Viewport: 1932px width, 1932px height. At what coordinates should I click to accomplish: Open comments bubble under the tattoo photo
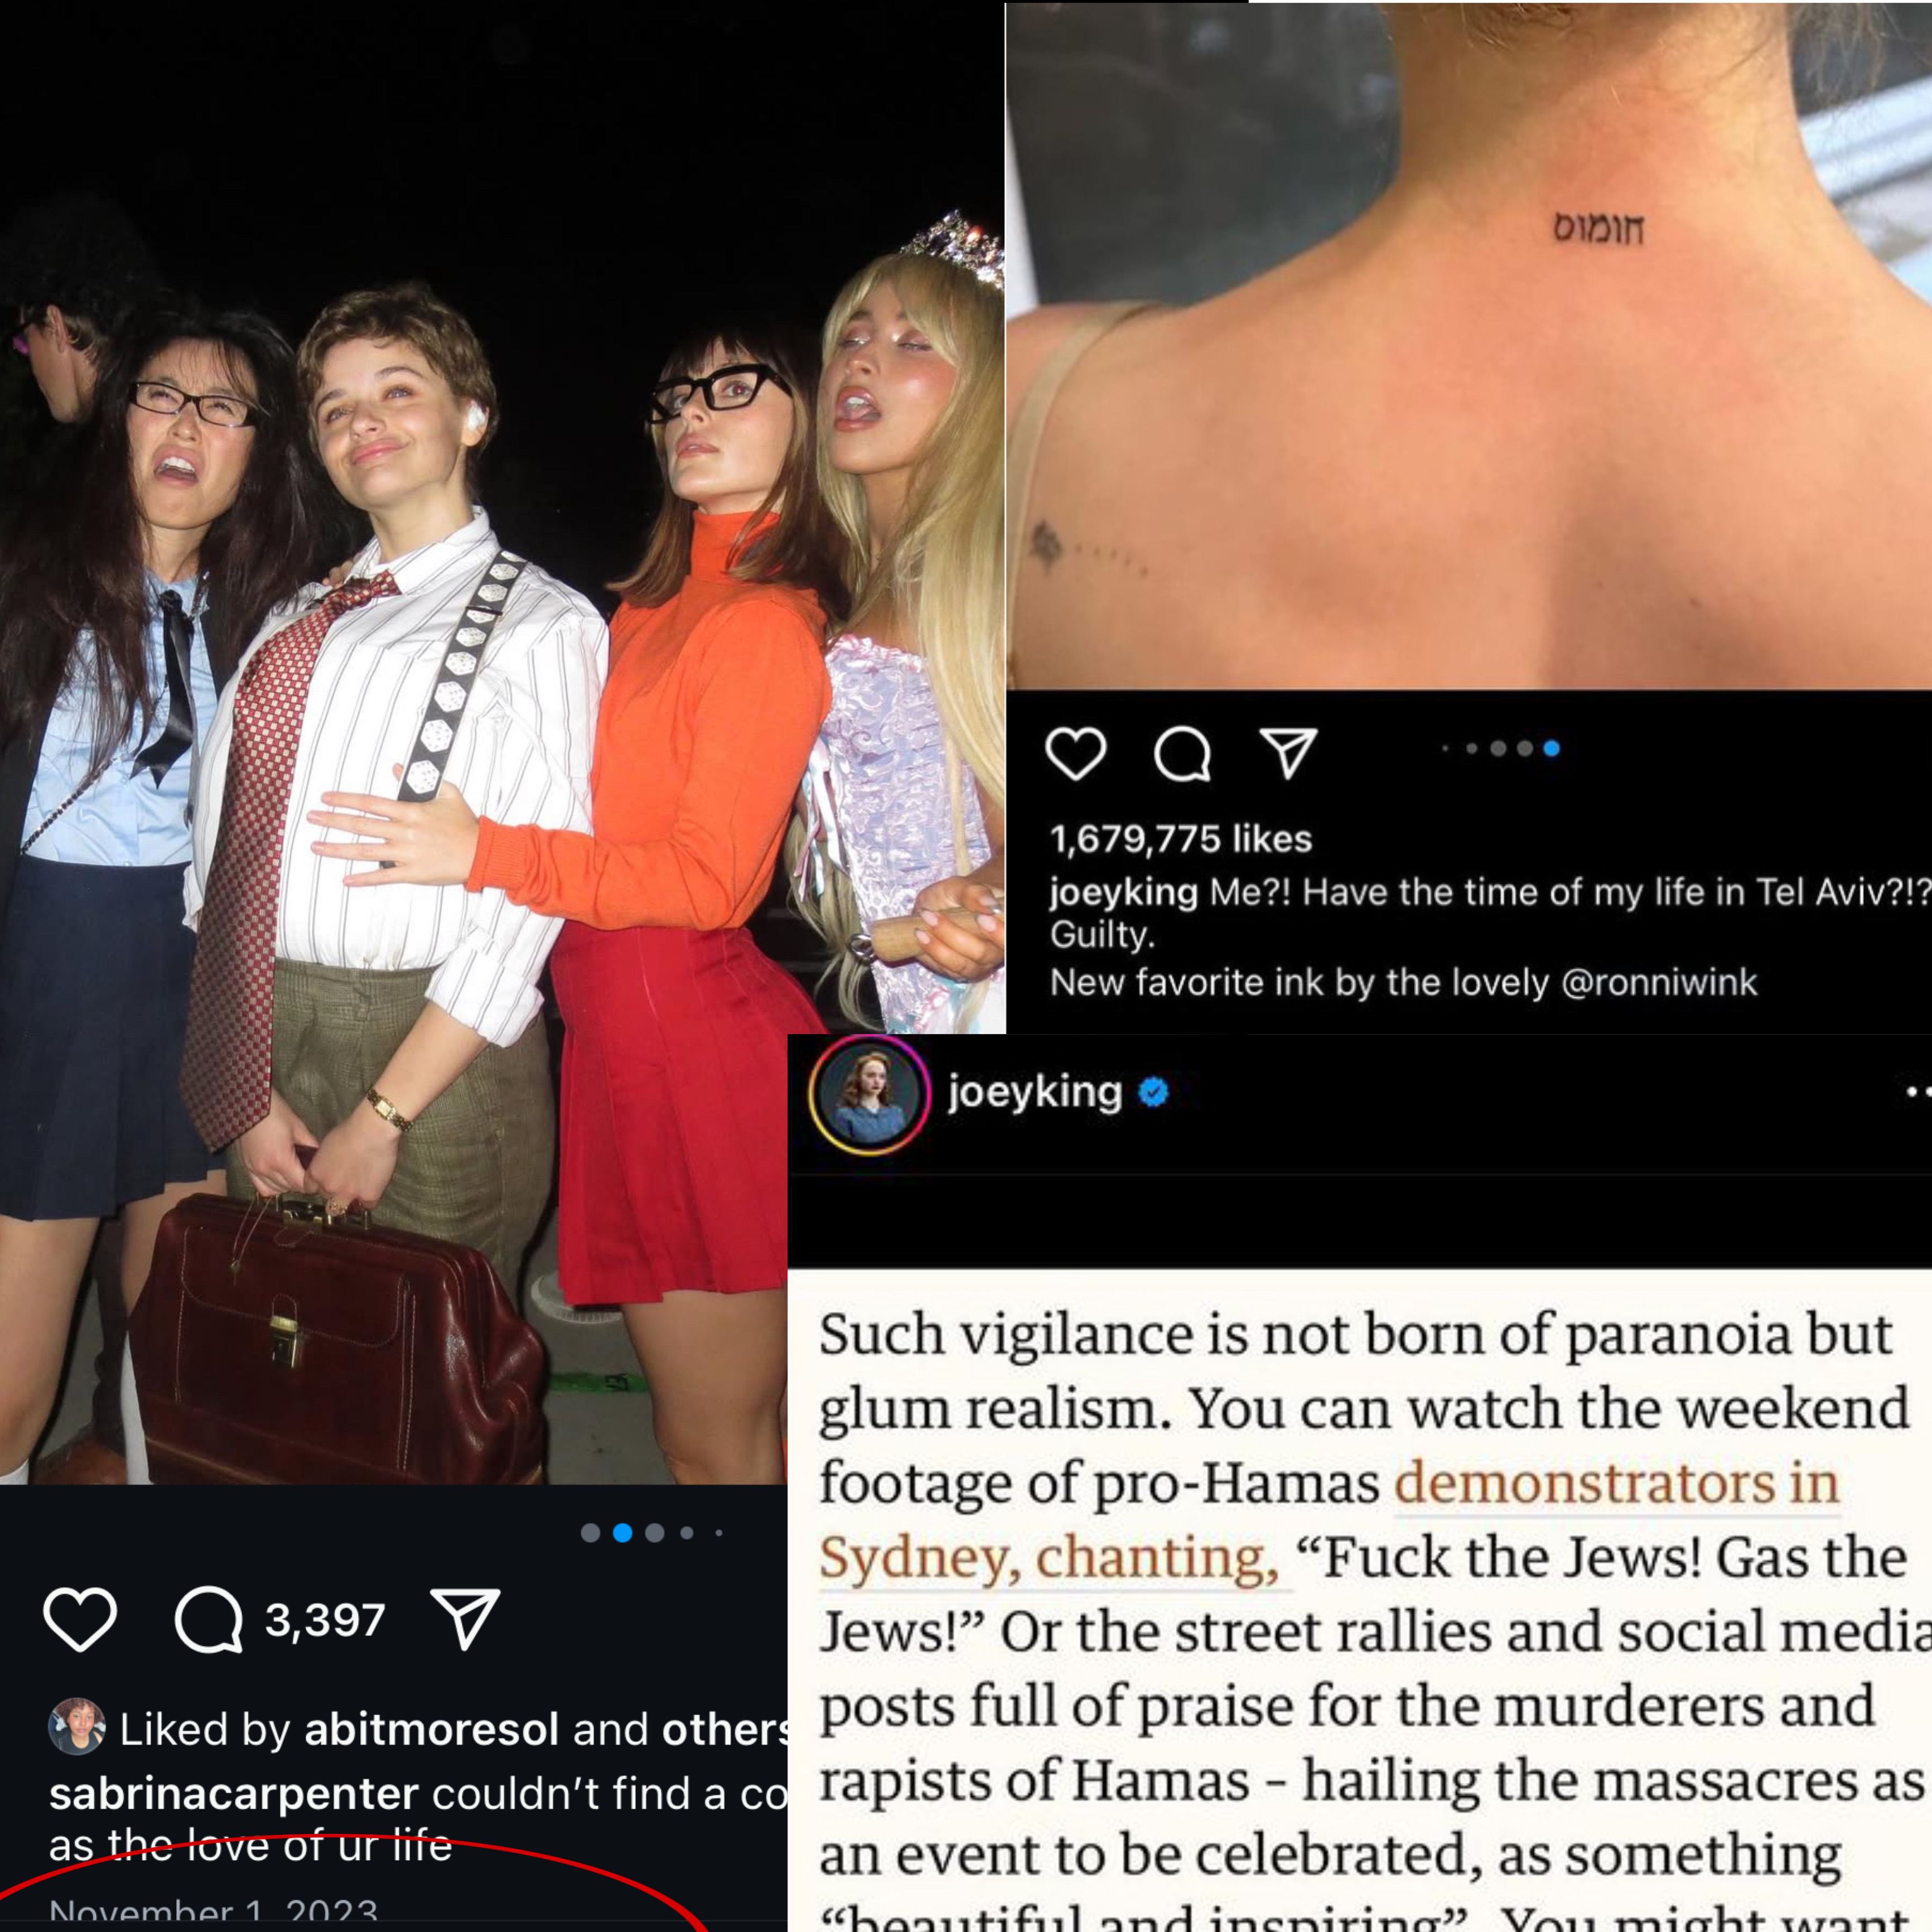pyautogui.click(x=1183, y=753)
